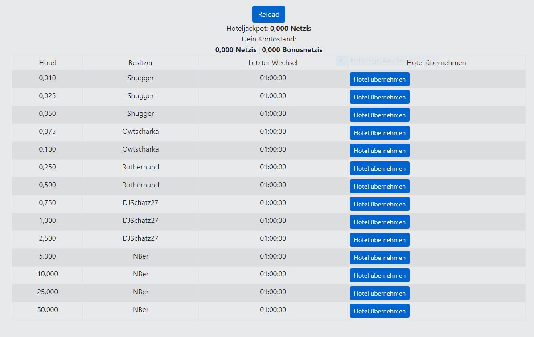Take over the 1,000 hotel
This screenshot has height=337, width=534.
pos(379,222)
